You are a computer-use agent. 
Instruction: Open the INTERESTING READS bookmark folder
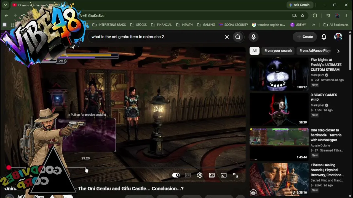(109, 25)
